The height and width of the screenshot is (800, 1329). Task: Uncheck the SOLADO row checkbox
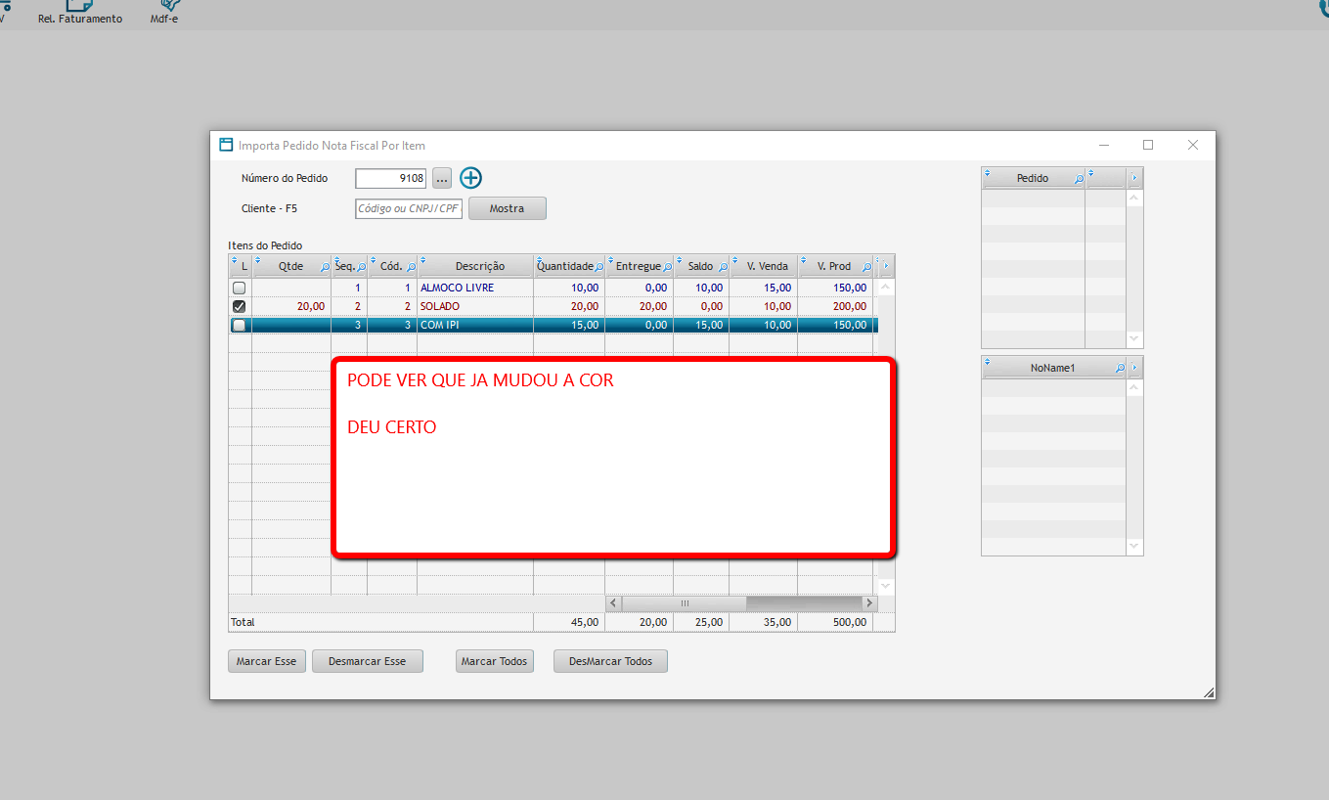[239, 306]
